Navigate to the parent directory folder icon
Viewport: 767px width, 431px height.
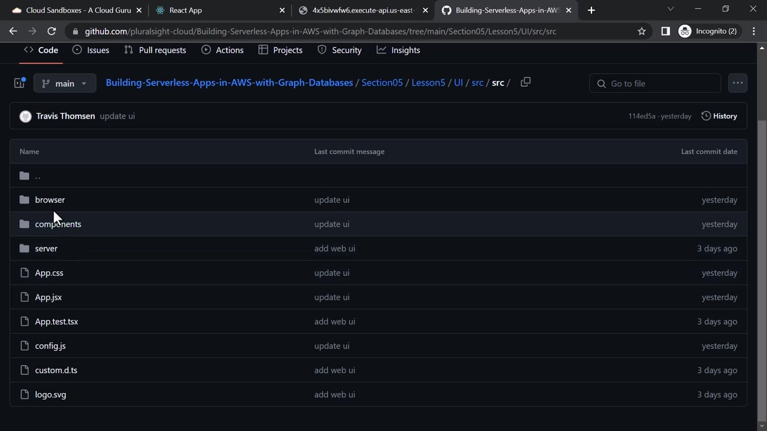pos(25,175)
